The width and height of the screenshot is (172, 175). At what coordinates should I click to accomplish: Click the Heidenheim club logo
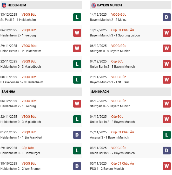tap(4, 5)
